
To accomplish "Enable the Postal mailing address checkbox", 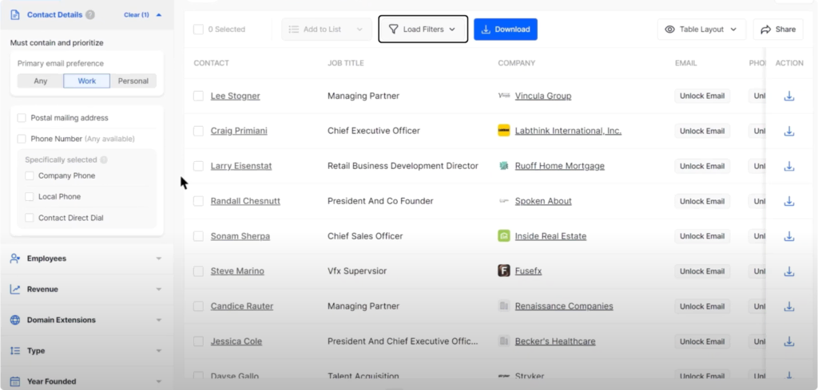I will 22,118.
